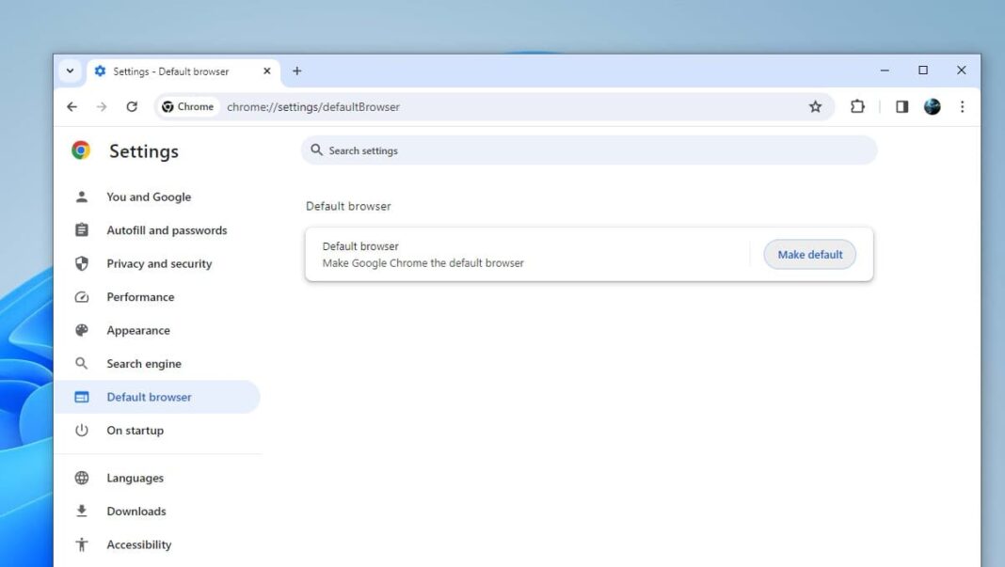Image resolution: width=1005 pixels, height=567 pixels.
Task: Click the Accessibility icon
Action: coord(82,544)
